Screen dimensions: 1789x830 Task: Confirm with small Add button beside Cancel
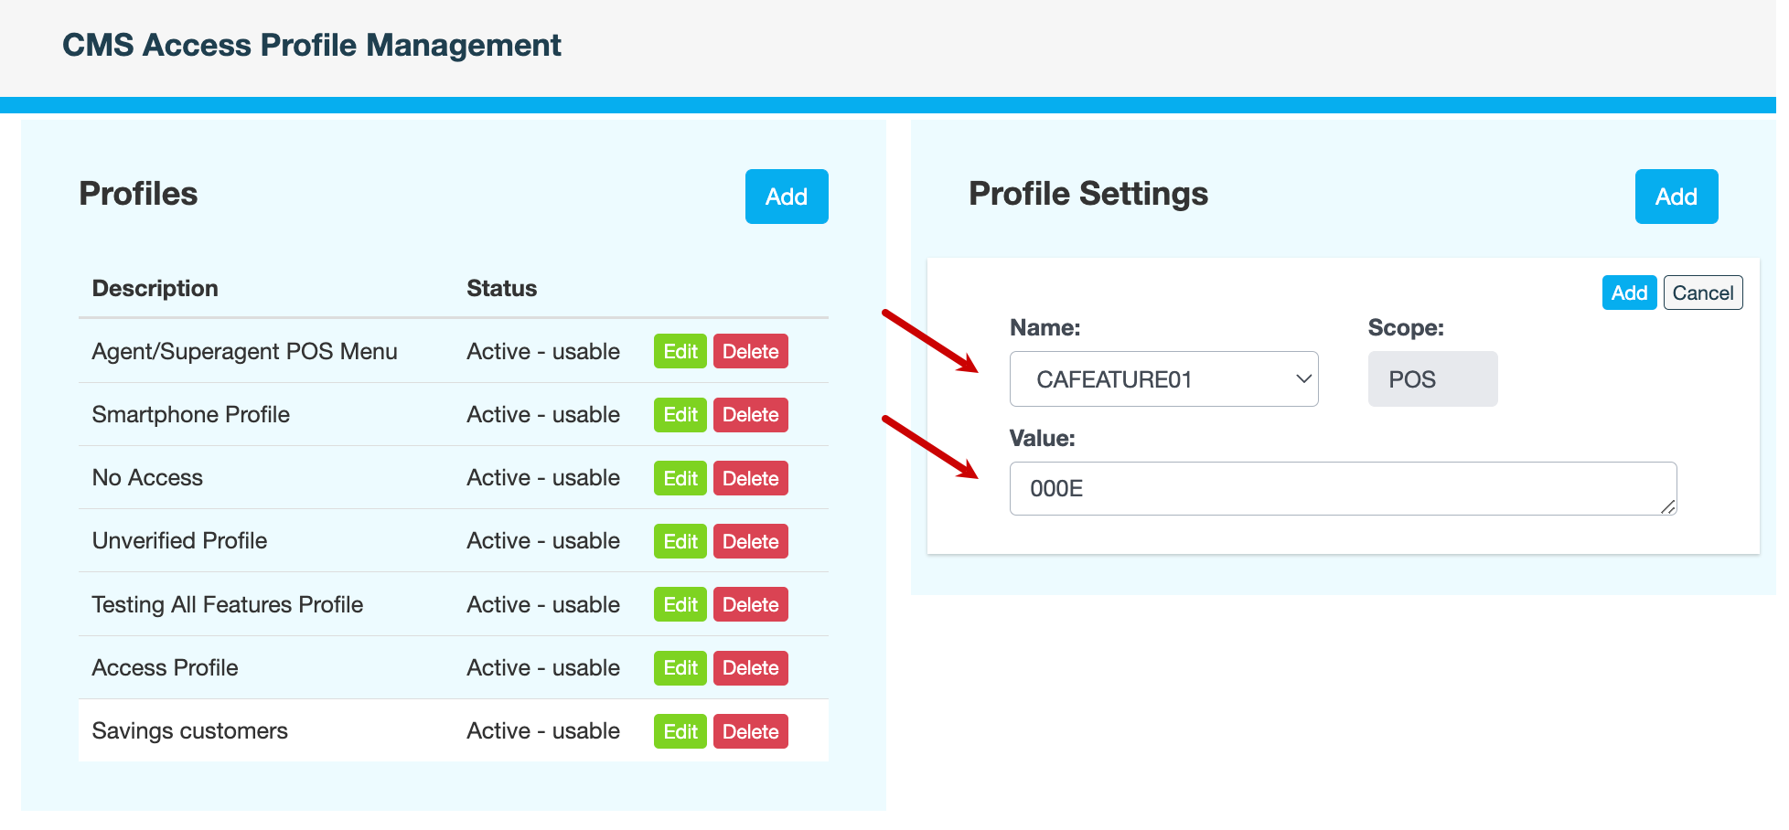point(1628,293)
